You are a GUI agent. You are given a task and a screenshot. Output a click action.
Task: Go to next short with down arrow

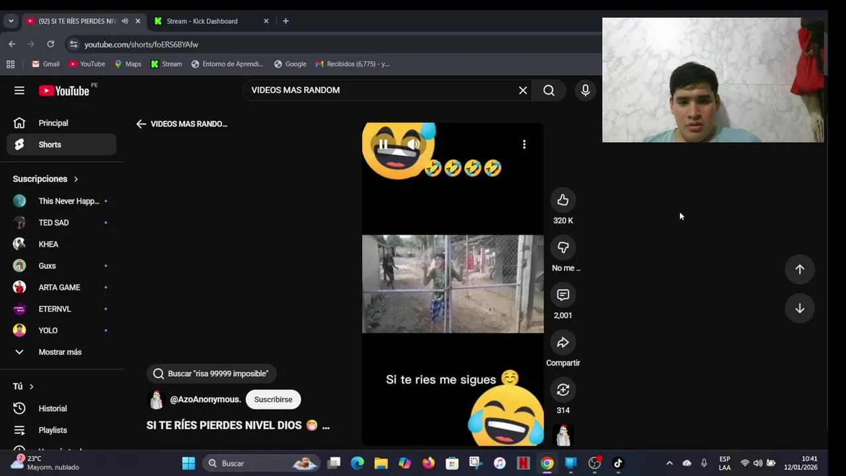click(x=800, y=308)
